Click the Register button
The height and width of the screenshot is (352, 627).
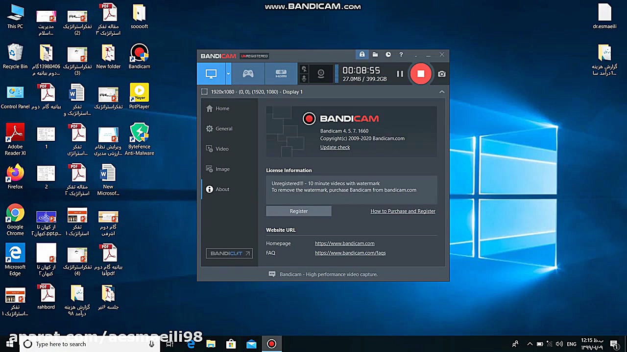coord(299,211)
